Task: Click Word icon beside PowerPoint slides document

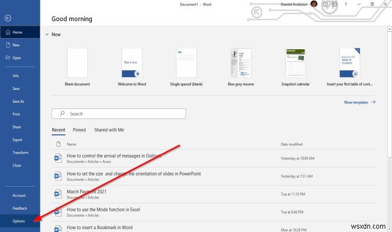Action: pyautogui.click(x=58, y=176)
